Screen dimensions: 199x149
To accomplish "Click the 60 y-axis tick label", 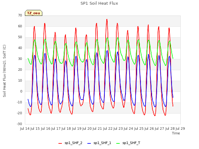I will pos(20,26).
